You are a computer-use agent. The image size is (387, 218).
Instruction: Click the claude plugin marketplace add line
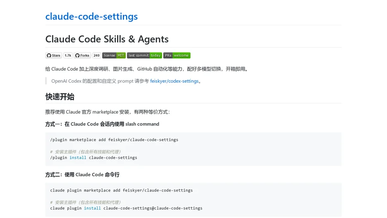point(122,190)
